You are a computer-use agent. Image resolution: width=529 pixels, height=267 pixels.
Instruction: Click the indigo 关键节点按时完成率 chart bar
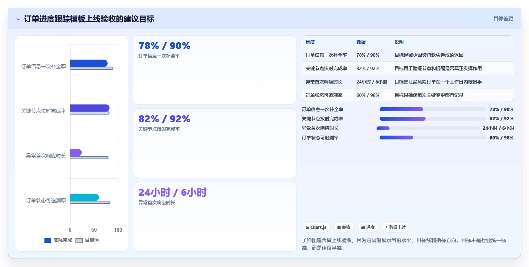(x=90, y=108)
